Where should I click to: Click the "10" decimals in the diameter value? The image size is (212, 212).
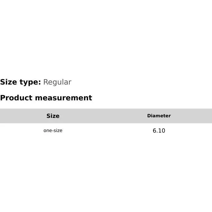162,131
